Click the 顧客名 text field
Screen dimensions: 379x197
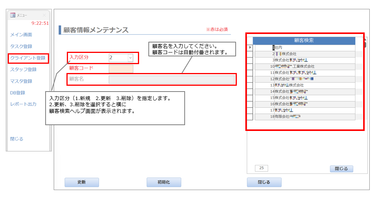pos(172,80)
